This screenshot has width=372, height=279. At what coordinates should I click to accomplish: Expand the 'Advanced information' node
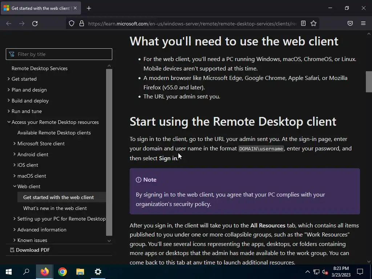tap(15, 230)
